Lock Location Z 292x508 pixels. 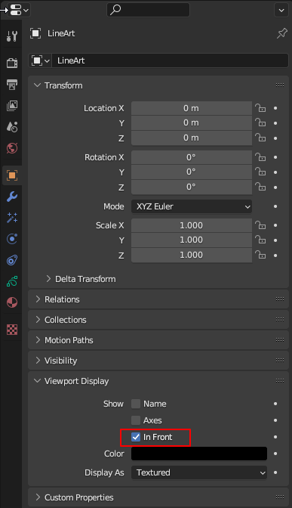tap(260, 138)
